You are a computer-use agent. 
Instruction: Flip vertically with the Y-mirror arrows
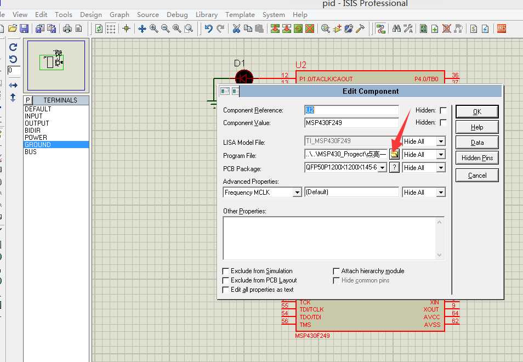[x=13, y=98]
